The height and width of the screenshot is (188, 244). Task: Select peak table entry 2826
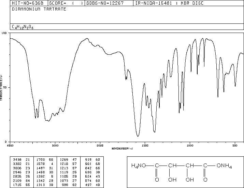[x=17, y=176]
